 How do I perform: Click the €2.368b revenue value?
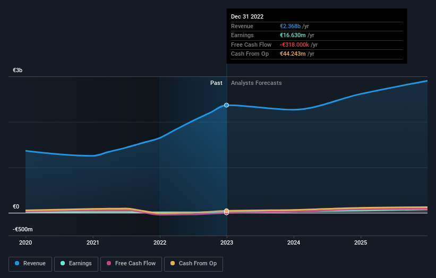click(290, 26)
